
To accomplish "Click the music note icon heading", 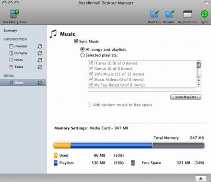I will tap(53, 34).
